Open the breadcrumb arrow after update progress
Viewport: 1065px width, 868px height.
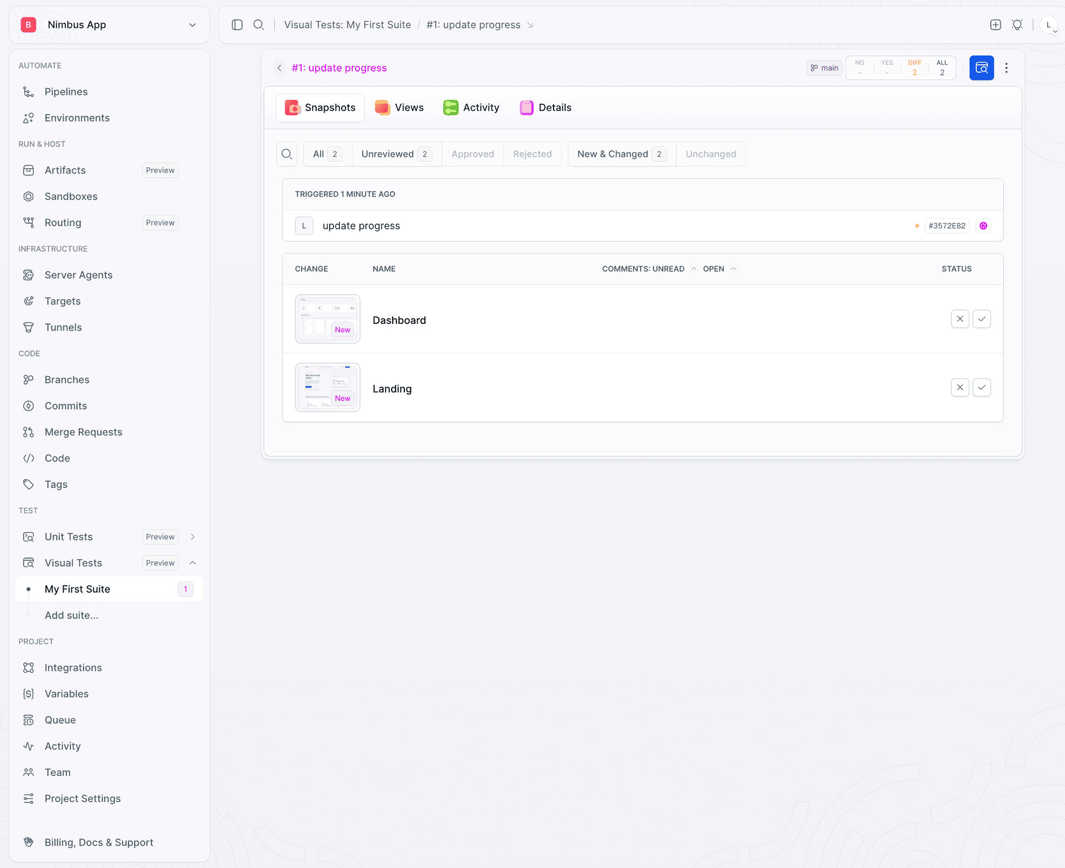click(530, 25)
